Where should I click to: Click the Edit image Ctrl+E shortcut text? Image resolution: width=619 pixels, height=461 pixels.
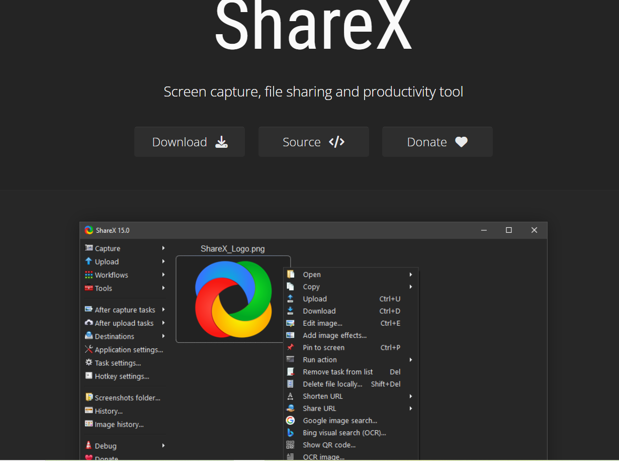point(391,323)
